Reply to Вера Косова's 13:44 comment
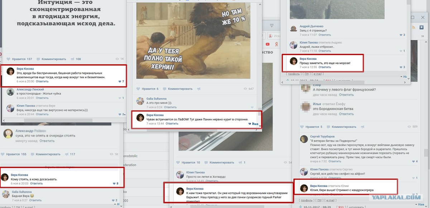Image resolution: width=430 pixels, height=208 pixels. click(x=172, y=123)
